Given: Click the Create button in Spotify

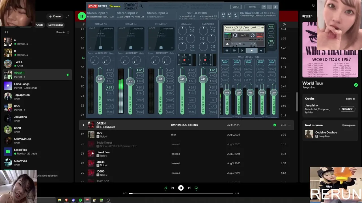Looking at the screenshot, I should pos(55,16).
